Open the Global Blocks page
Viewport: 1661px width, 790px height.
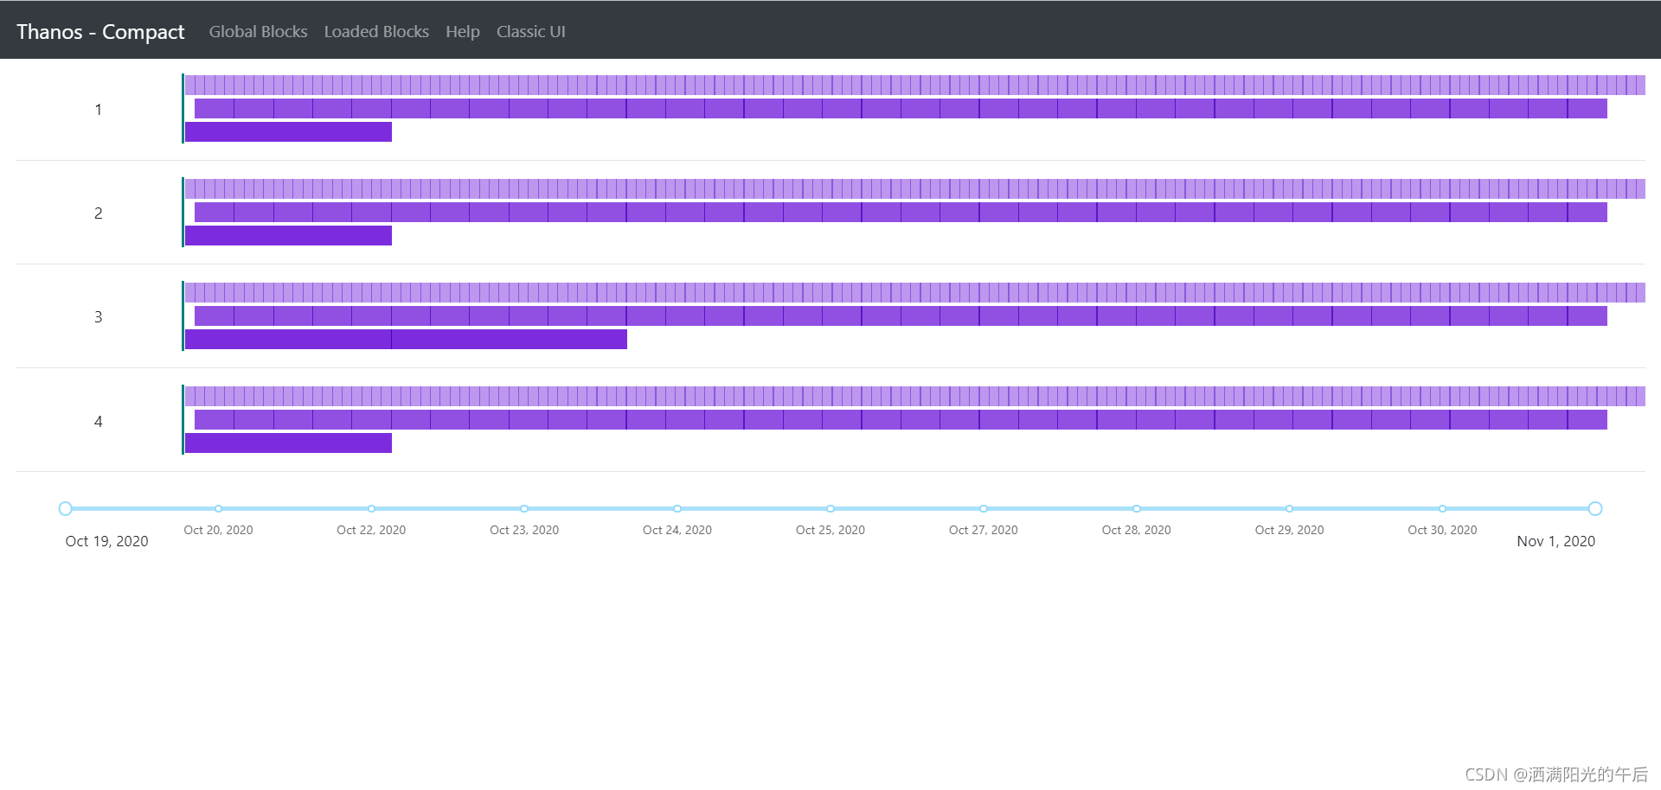pos(258,32)
